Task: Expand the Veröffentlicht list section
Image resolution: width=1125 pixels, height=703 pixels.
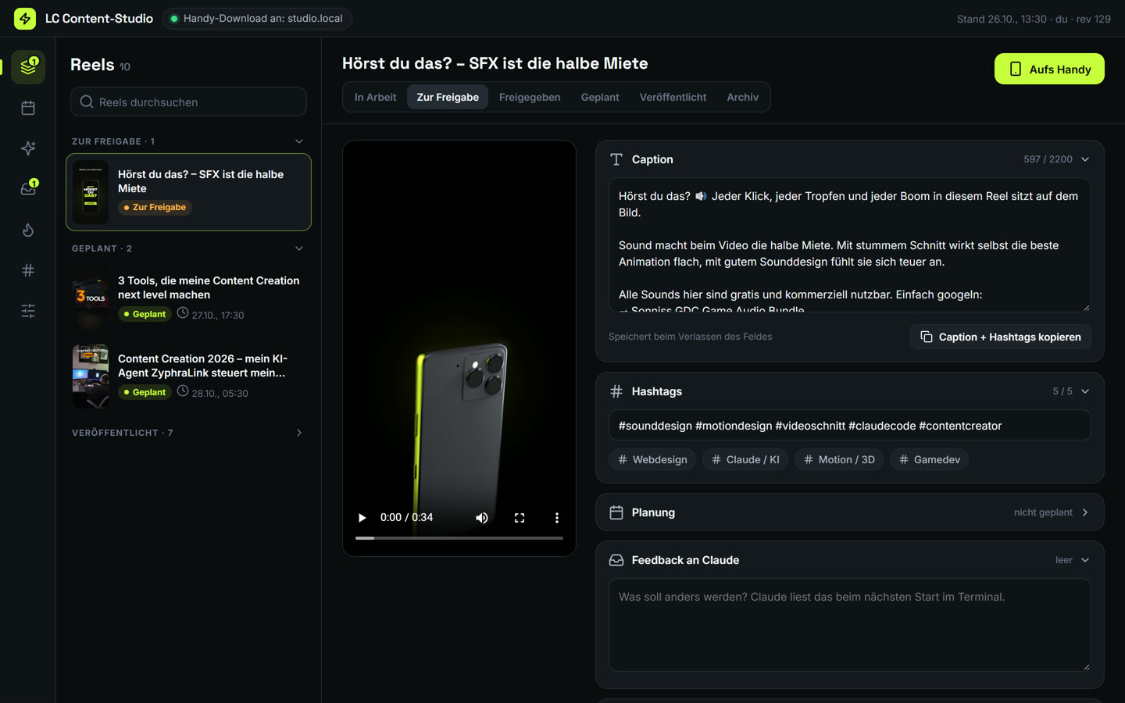Action: 299,433
